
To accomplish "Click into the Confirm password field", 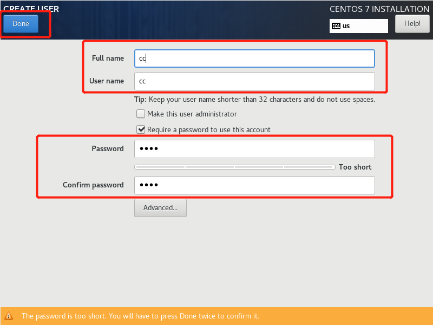I will [254, 185].
